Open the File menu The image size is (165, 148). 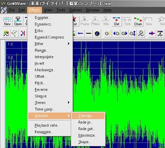(x=12, y=10)
